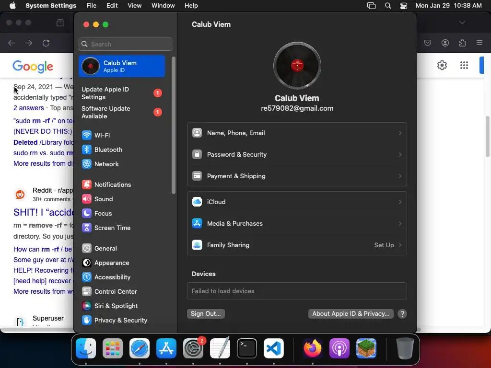Open the Apple menu
This screenshot has height=368, width=491.
[x=12, y=6]
